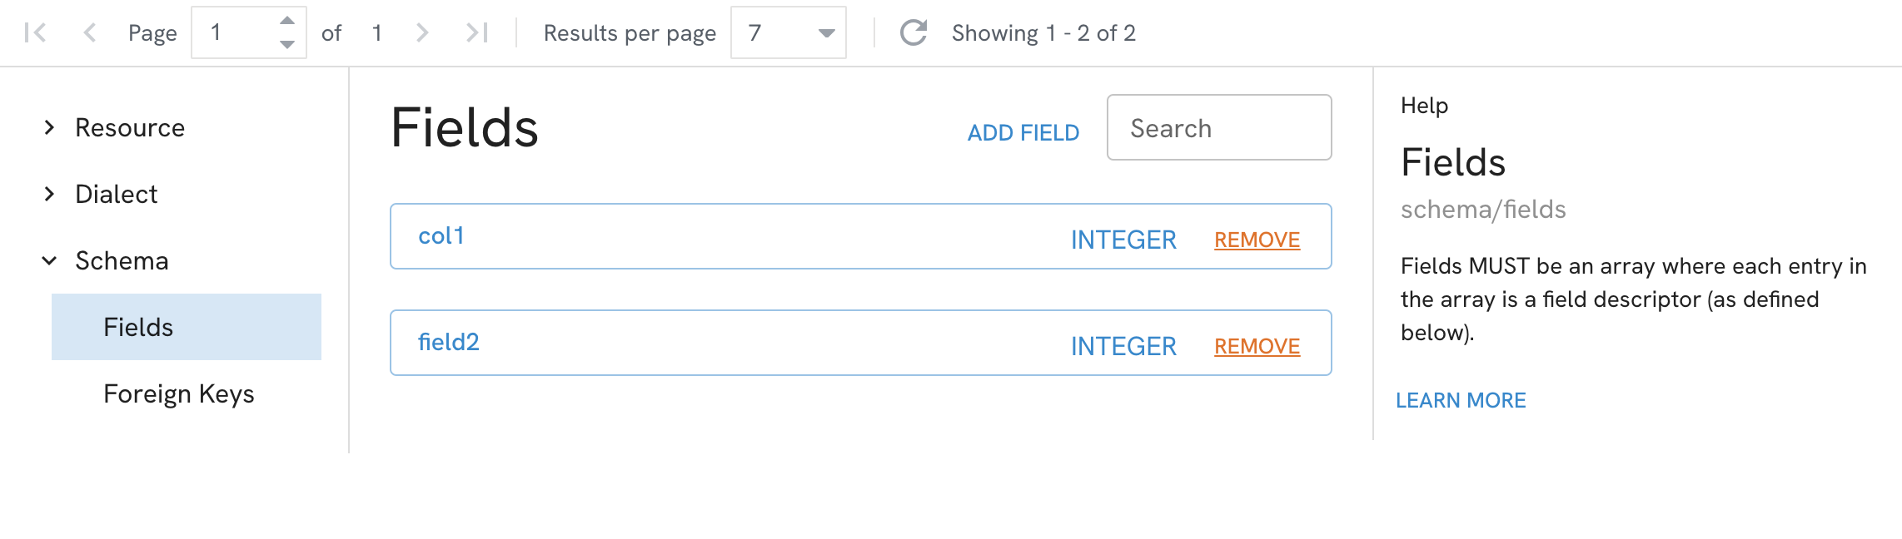Select Fields in the sidebar
Viewport: 1902px width, 539px height.
(x=140, y=327)
